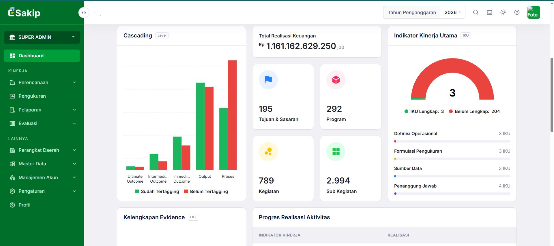Click the pink cube Program icon
This screenshot has height=246, width=554.
pos(336,80)
